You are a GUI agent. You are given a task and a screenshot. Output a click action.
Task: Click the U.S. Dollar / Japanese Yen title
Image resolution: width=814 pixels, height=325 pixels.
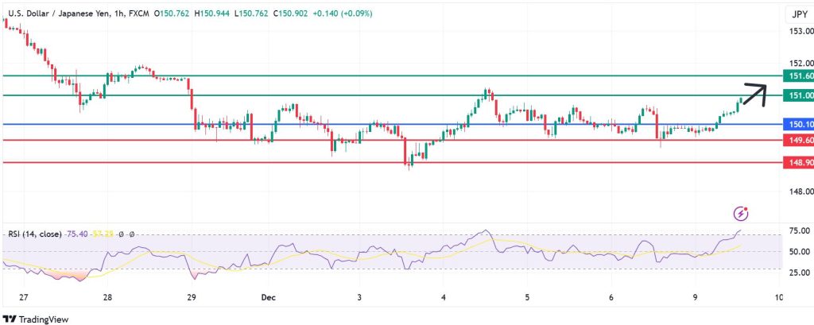coord(62,14)
